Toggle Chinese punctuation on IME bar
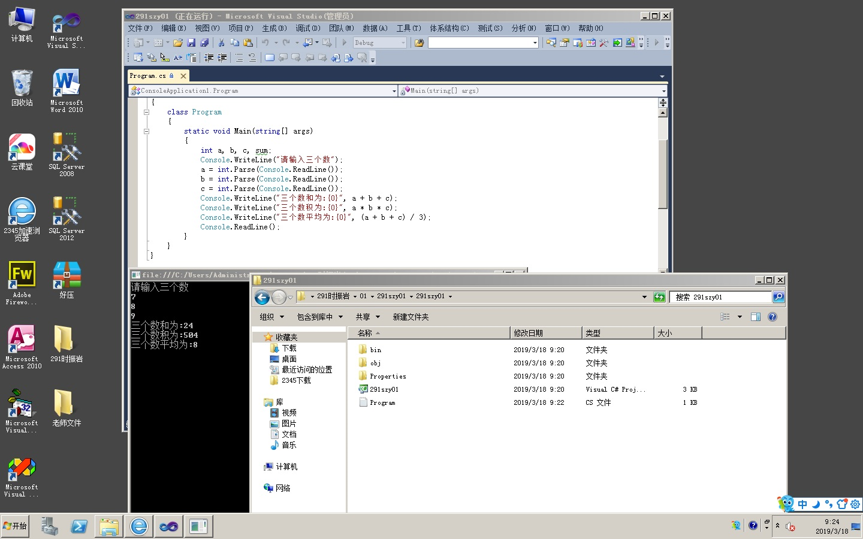863x539 pixels. tap(829, 504)
